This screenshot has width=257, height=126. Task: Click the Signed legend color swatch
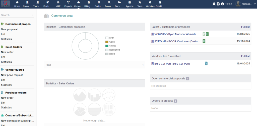point(107,46)
